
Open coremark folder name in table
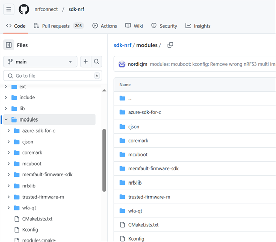click(x=138, y=141)
